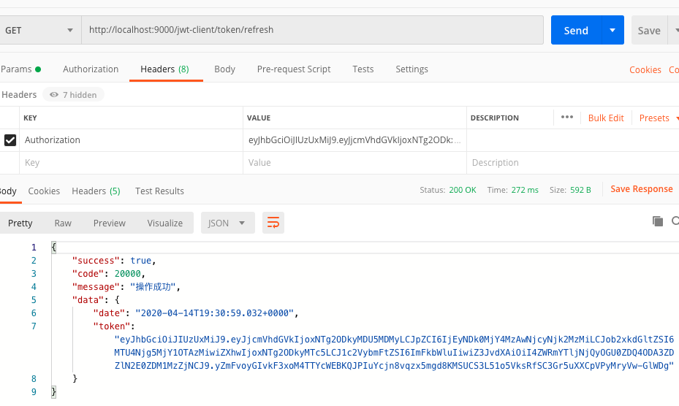Open the request Settings tab
The width and height of the screenshot is (679, 406).
[411, 69]
